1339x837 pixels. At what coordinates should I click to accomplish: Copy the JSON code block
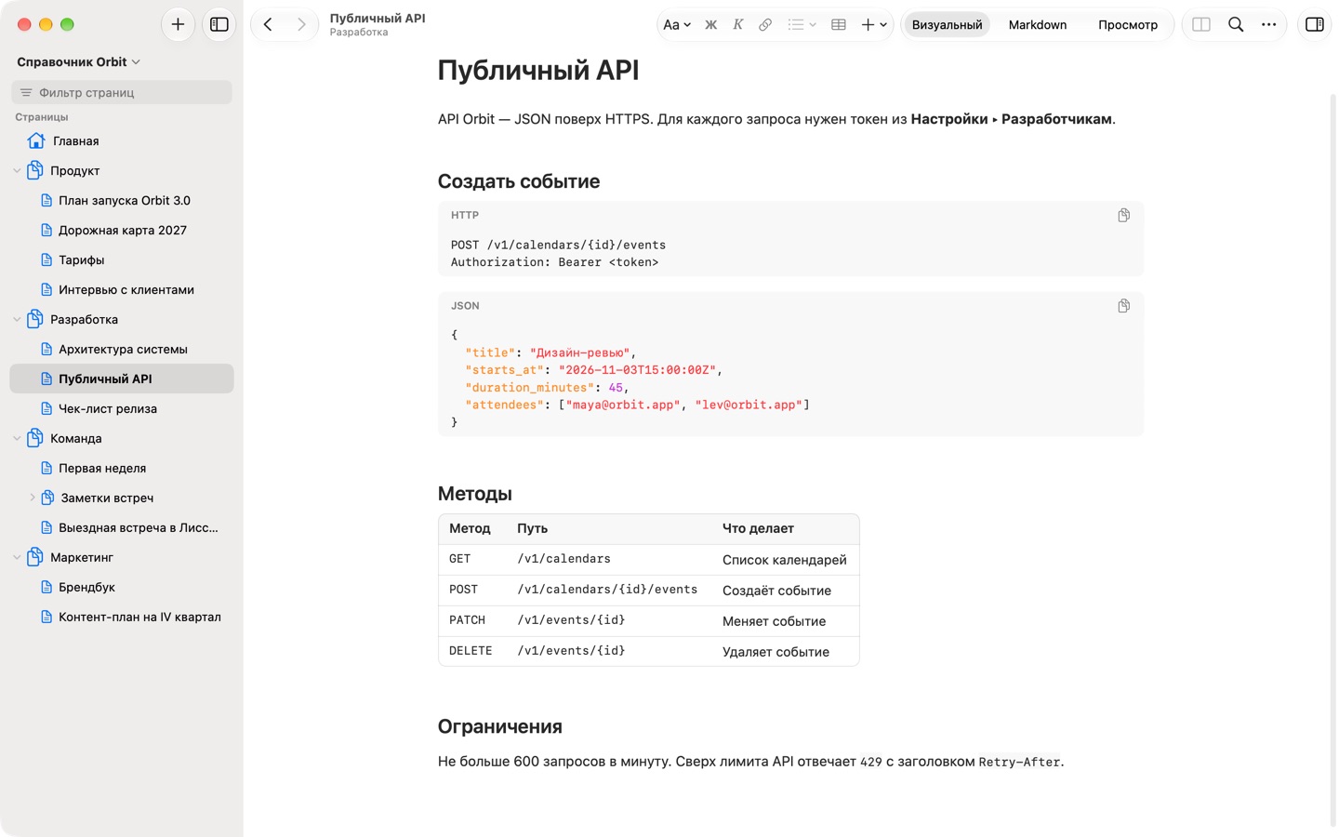pyautogui.click(x=1123, y=306)
